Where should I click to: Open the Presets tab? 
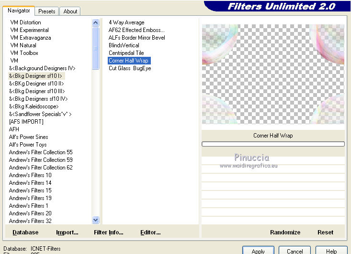coord(47,11)
